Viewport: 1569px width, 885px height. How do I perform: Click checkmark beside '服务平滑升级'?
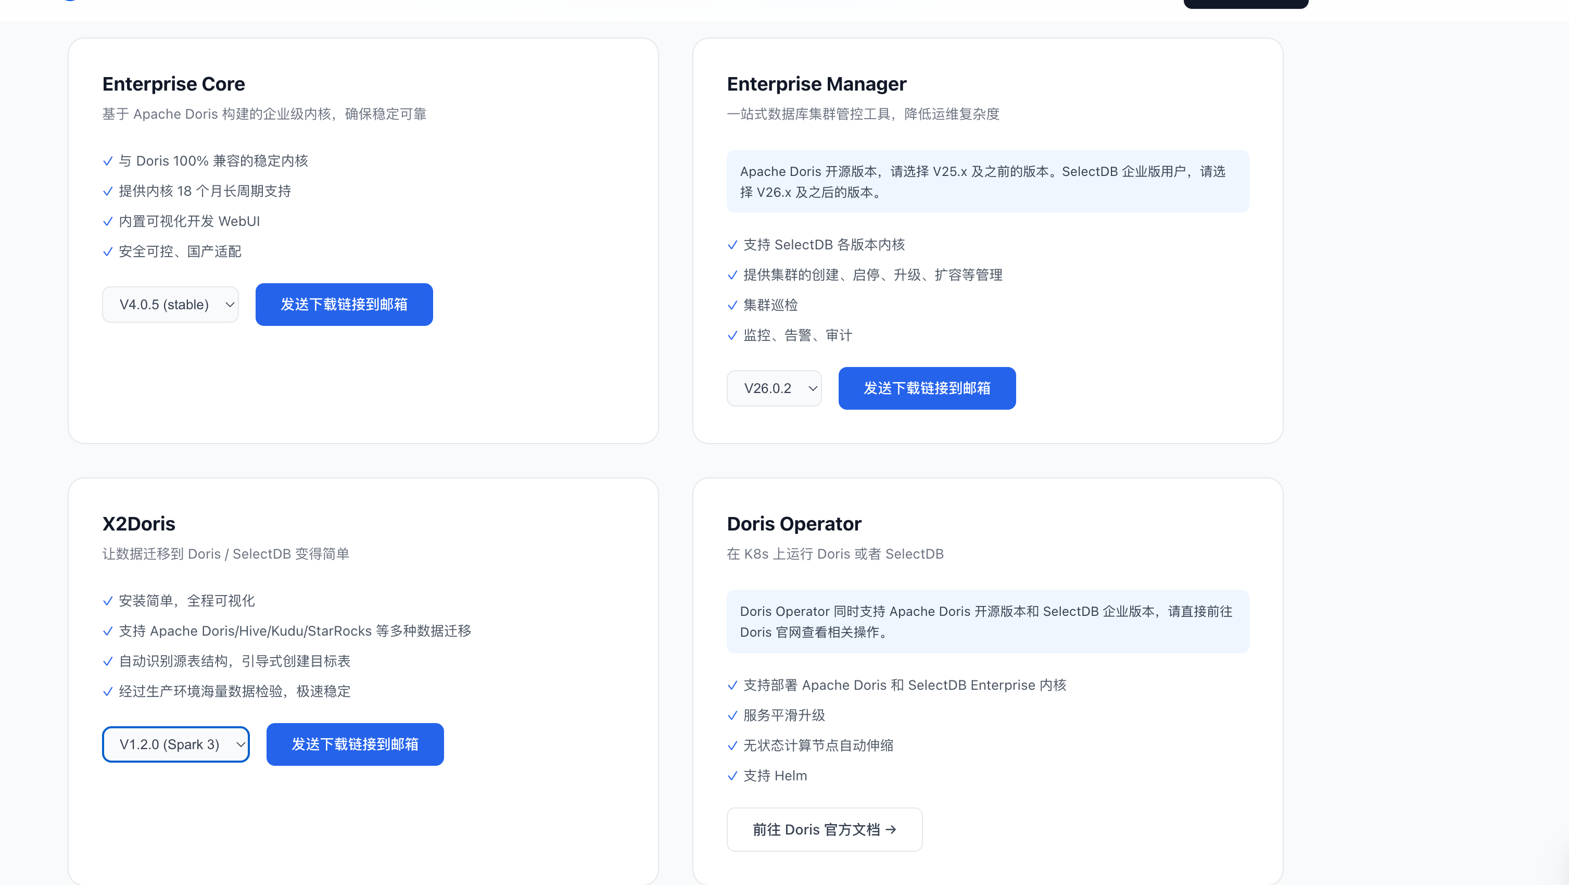click(732, 715)
